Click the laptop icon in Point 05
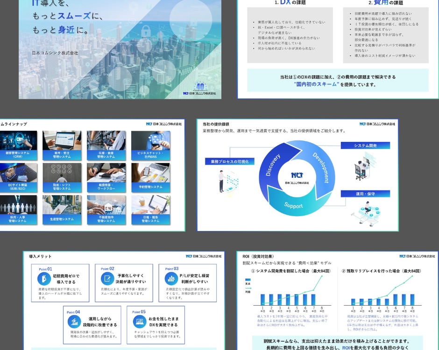Image resolution: width=439 pixels, height=350 pixels. [140, 322]
